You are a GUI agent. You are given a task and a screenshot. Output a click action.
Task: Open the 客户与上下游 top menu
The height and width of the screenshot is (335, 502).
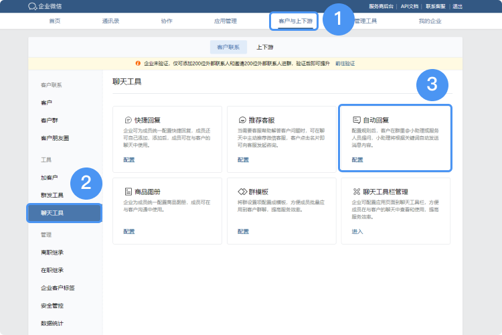(x=293, y=21)
